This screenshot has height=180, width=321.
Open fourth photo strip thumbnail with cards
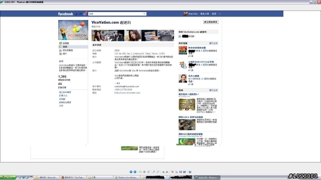[149, 35]
